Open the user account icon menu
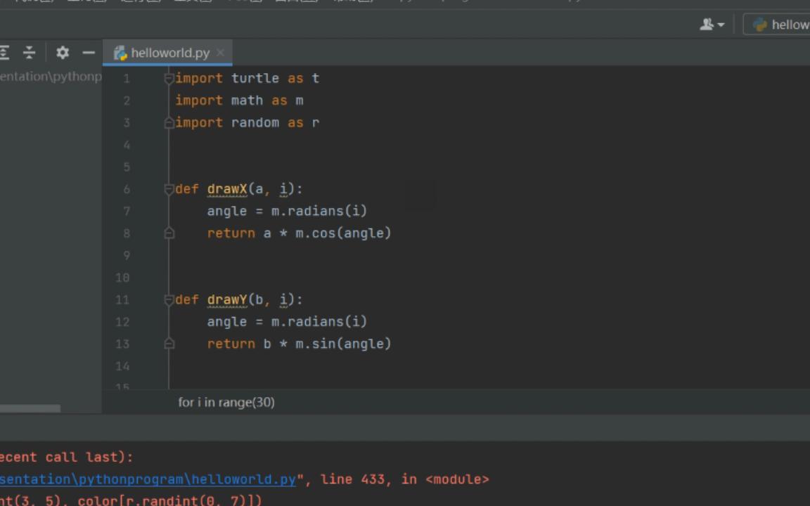 [712, 25]
